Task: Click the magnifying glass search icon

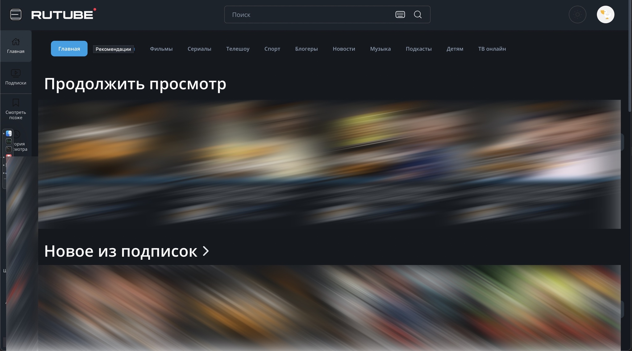Action: [x=418, y=14]
